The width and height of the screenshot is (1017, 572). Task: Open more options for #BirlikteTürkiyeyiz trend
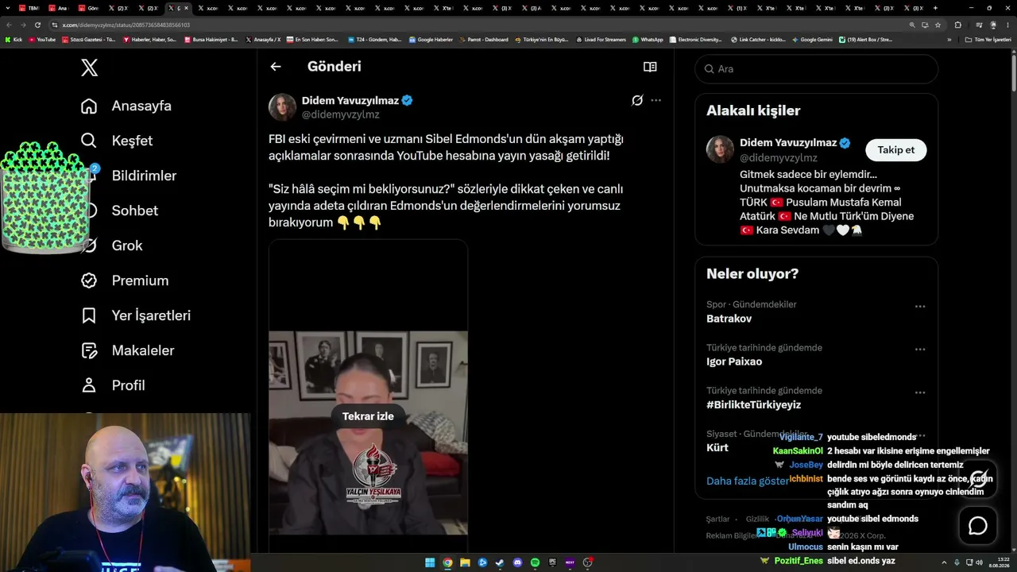click(920, 392)
